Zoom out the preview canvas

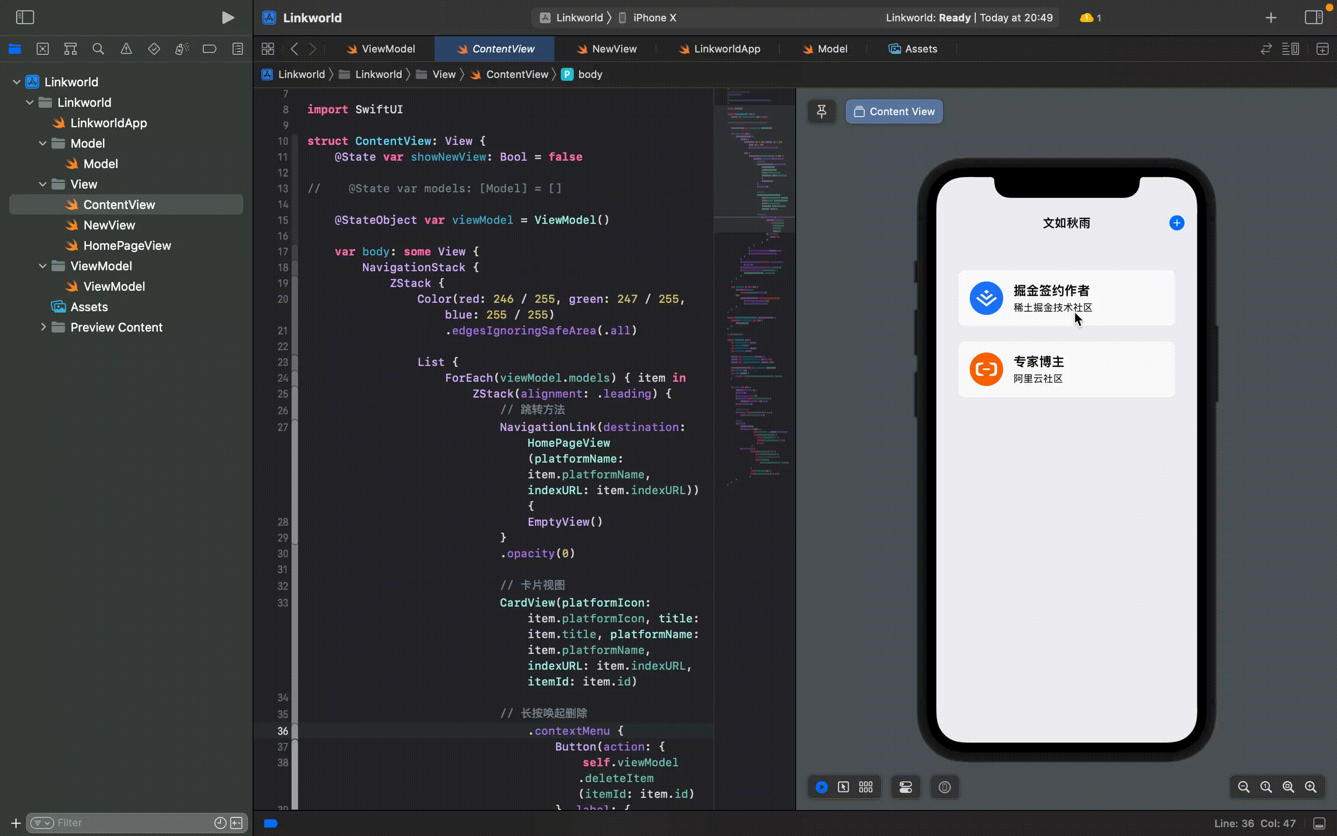(x=1244, y=787)
